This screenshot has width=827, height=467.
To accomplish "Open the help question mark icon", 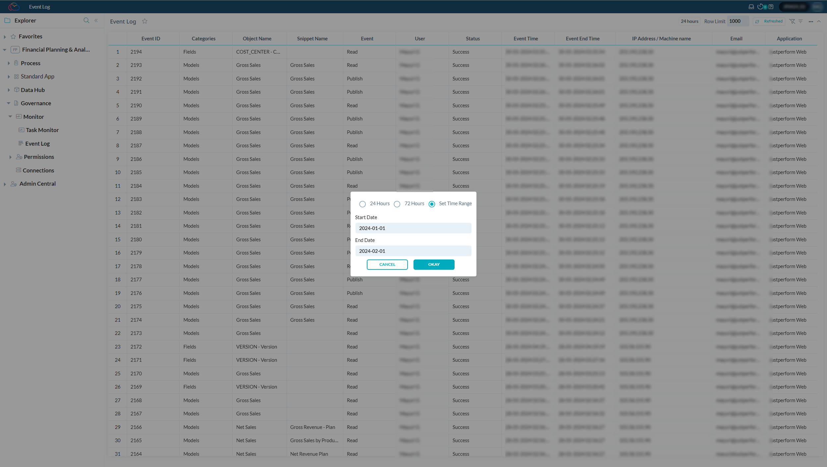I will [771, 7].
